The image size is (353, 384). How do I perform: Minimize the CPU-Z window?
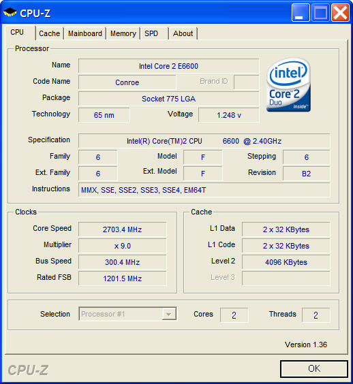point(301,12)
